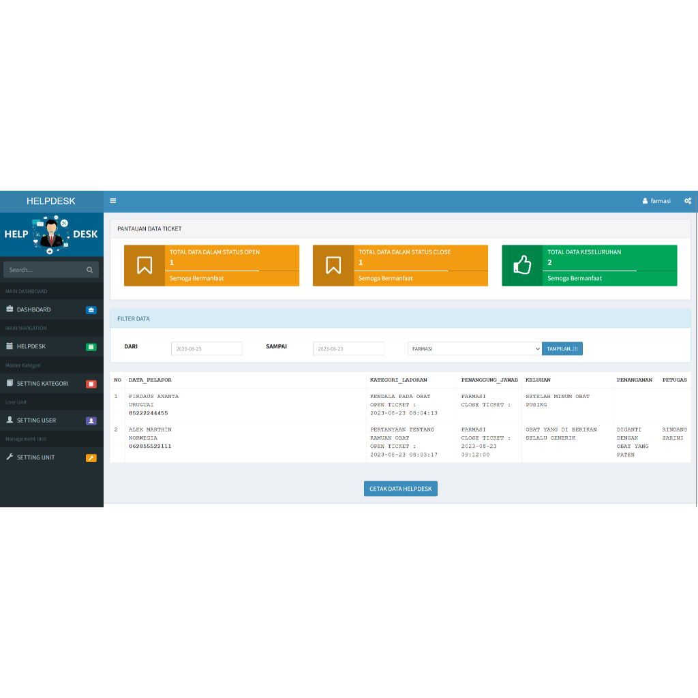
Task: Click the magnifier icon in the search box
Action: click(89, 269)
